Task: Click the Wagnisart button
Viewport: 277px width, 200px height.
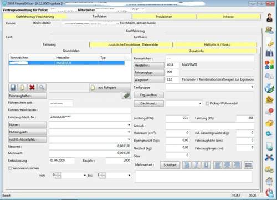Action: (149, 80)
